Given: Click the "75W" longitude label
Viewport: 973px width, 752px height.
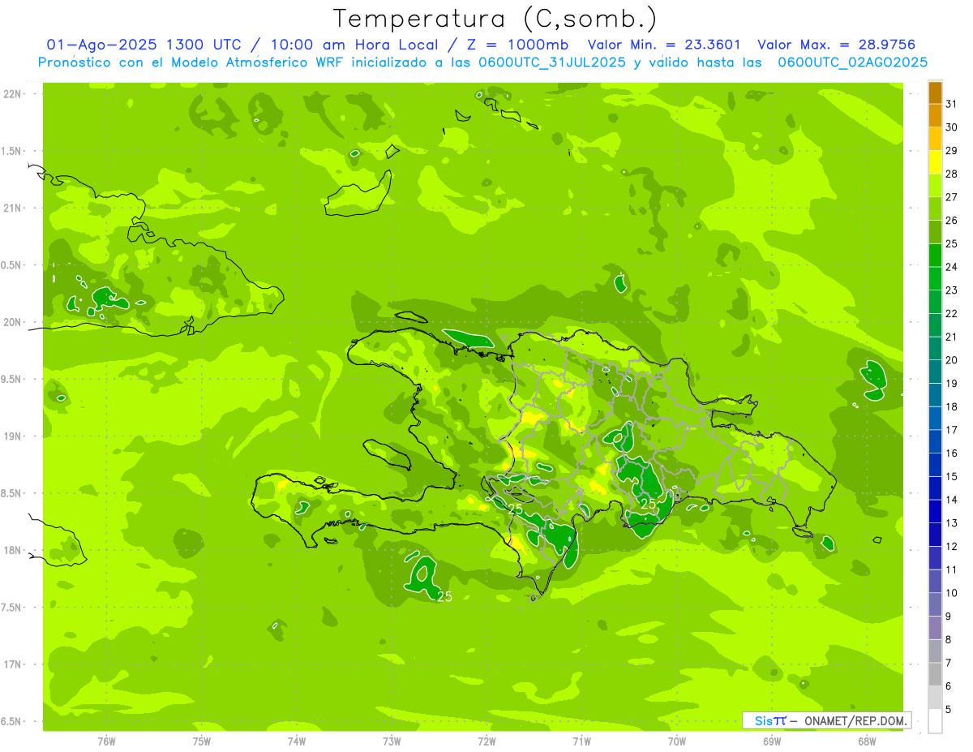Looking at the screenshot, I should pyautogui.click(x=202, y=741).
